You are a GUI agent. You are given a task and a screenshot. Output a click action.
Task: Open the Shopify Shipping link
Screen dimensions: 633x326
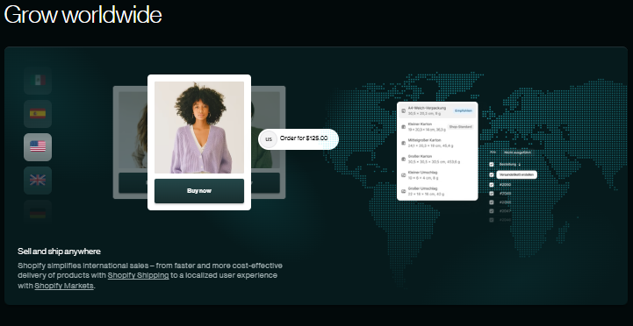click(x=138, y=276)
